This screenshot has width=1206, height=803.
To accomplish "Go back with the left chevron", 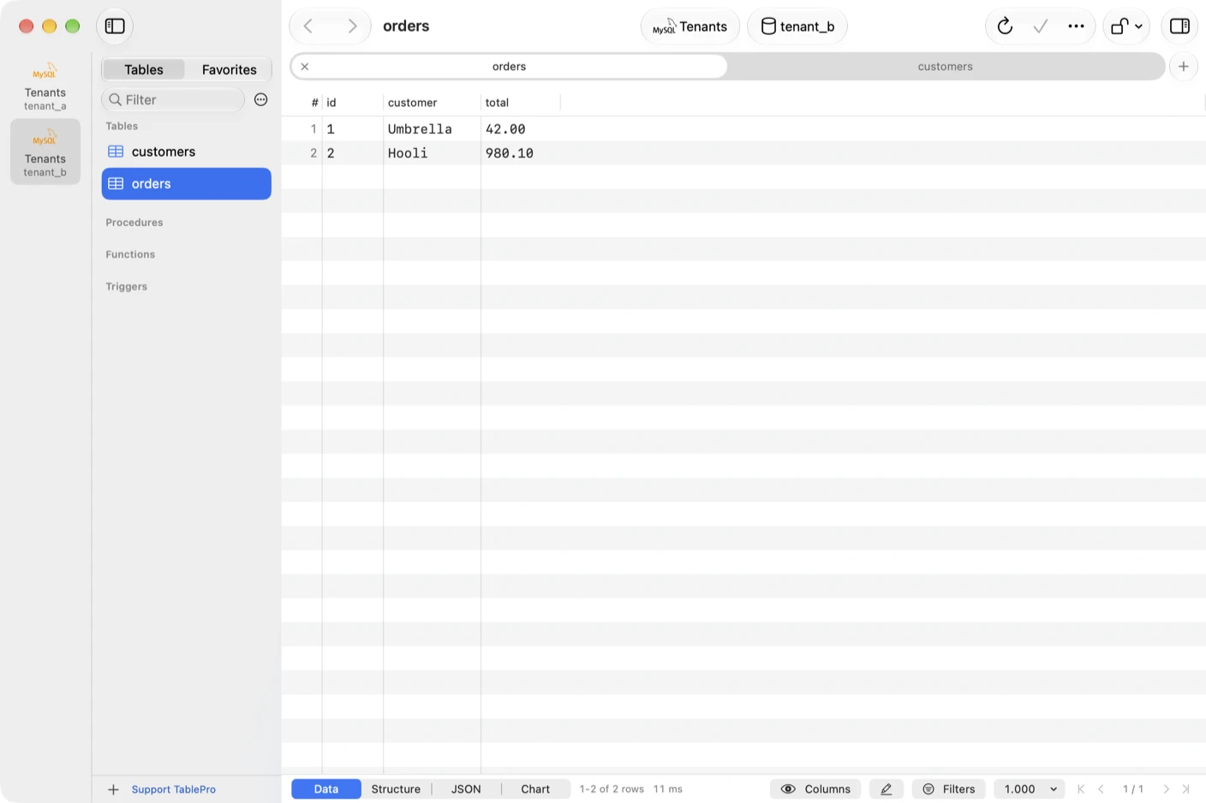I will [x=308, y=27].
